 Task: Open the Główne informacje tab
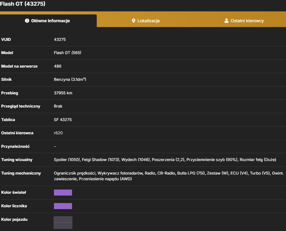tap(48, 21)
